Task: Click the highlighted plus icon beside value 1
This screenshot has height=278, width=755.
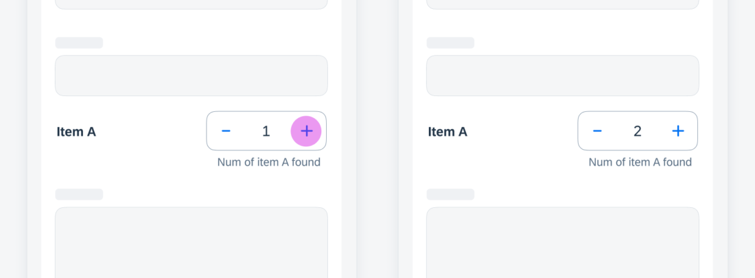Action: click(306, 131)
